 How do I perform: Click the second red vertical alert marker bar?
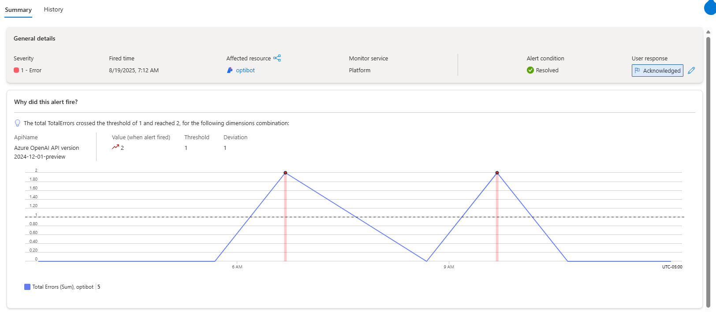point(497,218)
